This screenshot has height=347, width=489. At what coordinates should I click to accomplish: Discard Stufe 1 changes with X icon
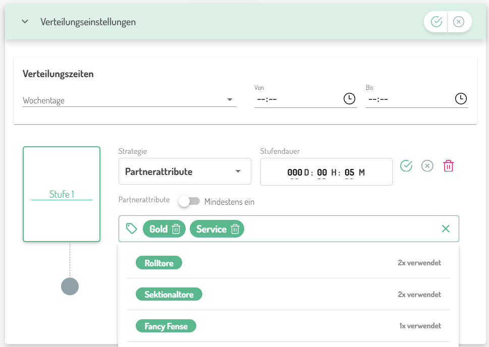[427, 165]
